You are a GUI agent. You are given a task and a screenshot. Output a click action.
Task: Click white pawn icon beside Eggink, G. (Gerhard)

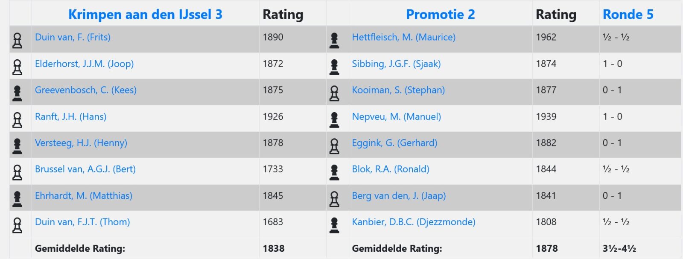334,146
